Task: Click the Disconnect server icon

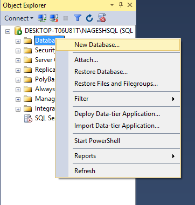Action: click(x=54, y=18)
